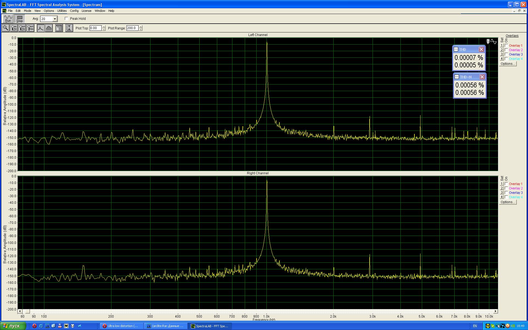Image resolution: width=528 pixels, height=330 pixels.
Task: Switch to bar graph display icon
Action: pos(49,28)
